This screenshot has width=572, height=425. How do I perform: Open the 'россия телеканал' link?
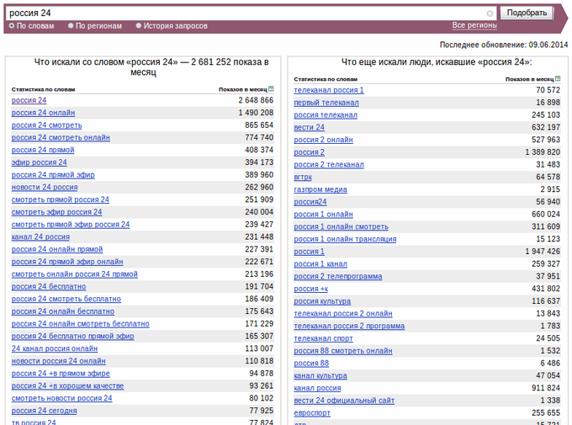click(x=326, y=115)
